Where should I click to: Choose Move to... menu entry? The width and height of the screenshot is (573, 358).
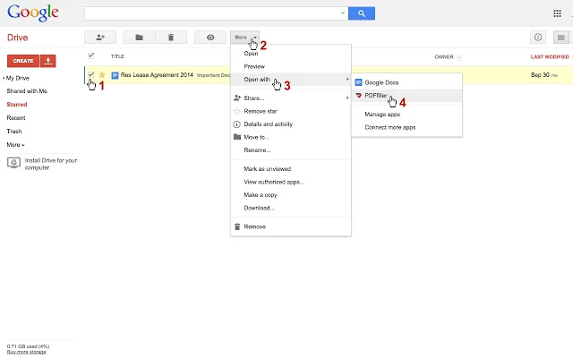coord(291,137)
